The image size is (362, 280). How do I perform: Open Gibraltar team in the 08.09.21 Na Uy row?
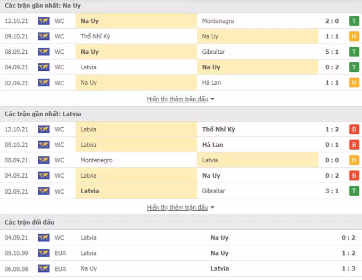pos(213,52)
